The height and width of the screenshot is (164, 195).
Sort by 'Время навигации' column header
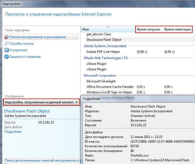[177, 29]
